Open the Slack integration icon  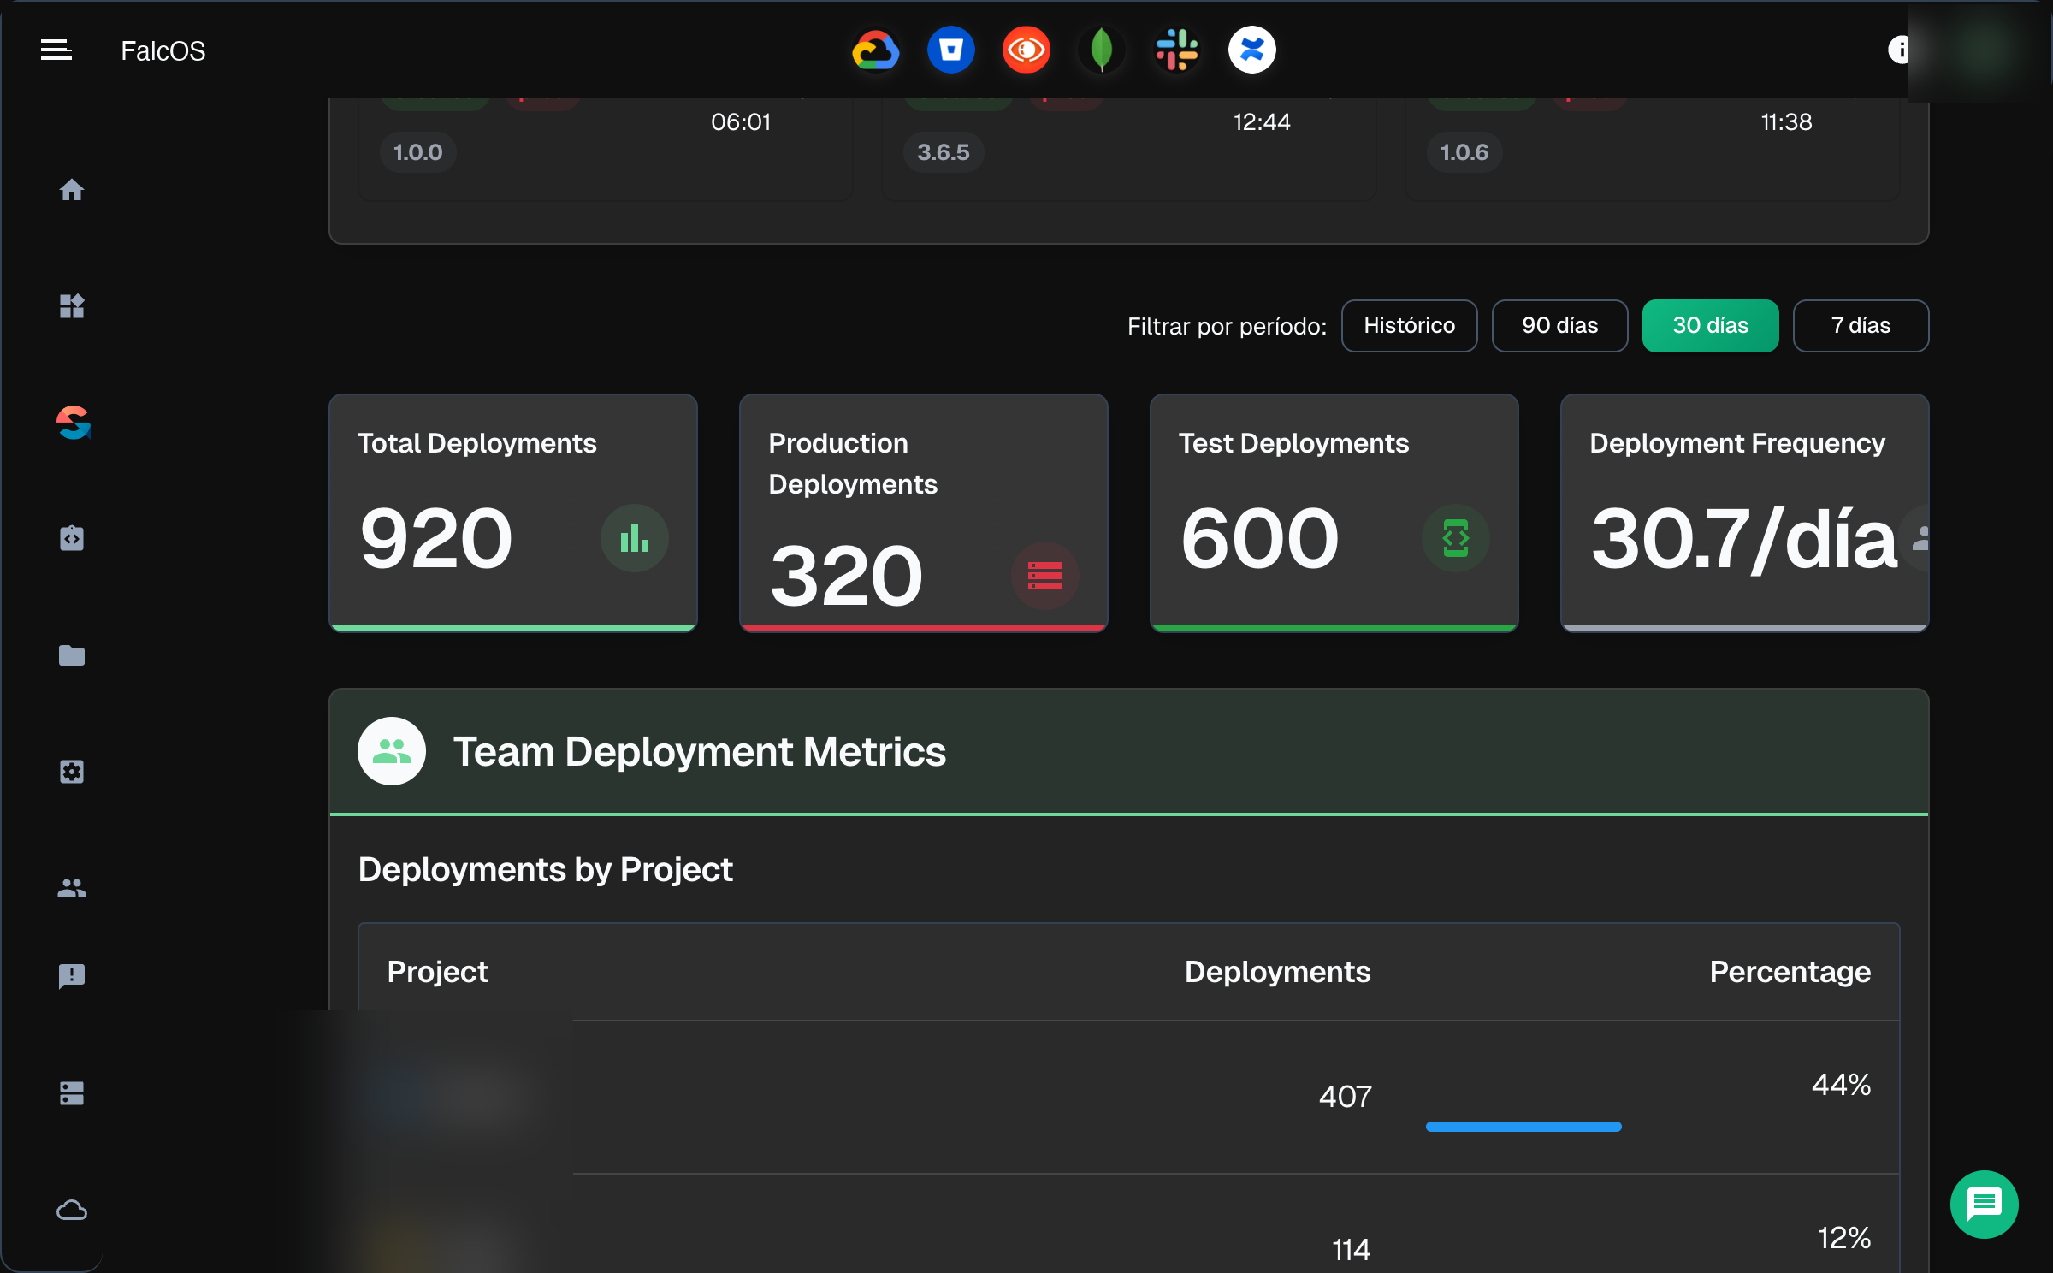[1176, 50]
